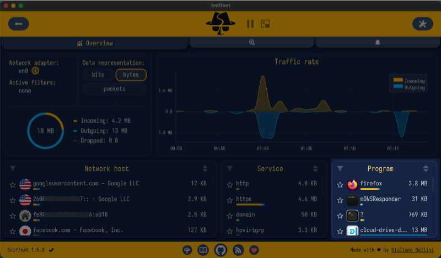Star the mDNSResponder program

[340, 200]
